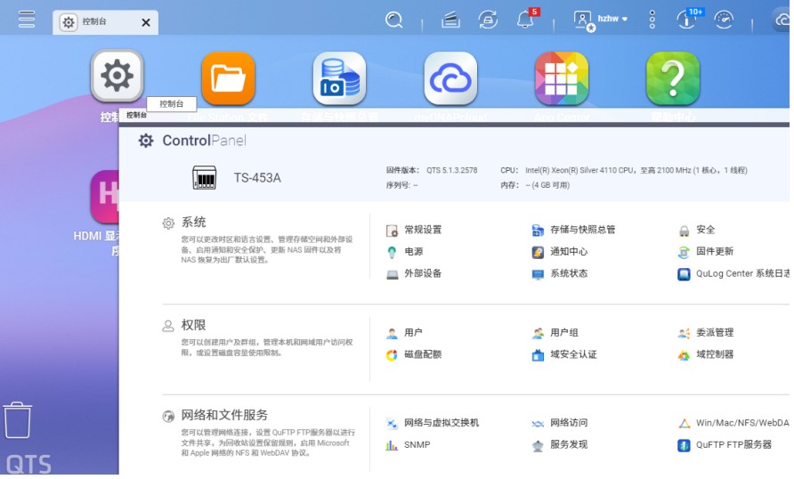
Task: Open 域安全认证 domain security
Action: [x=564, y=355]
